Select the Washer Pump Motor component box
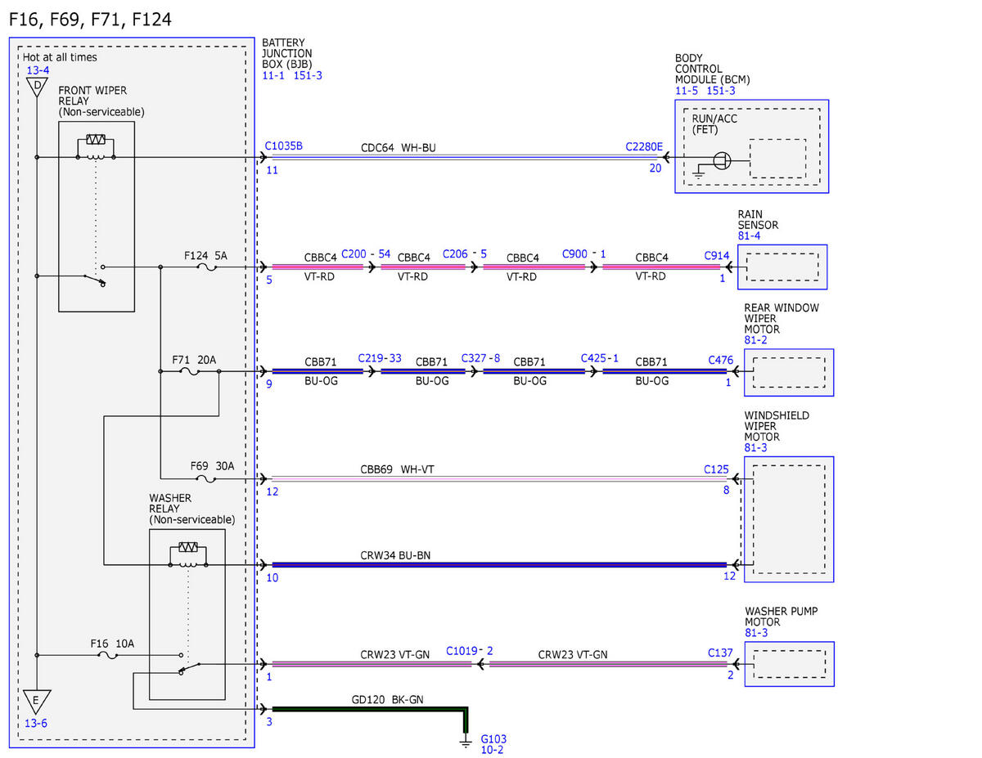The image size is (982, 758). pyautogui.click(x=790, y=664)
